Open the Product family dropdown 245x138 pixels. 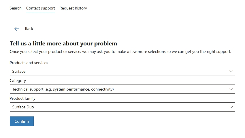tap(122, 107)
